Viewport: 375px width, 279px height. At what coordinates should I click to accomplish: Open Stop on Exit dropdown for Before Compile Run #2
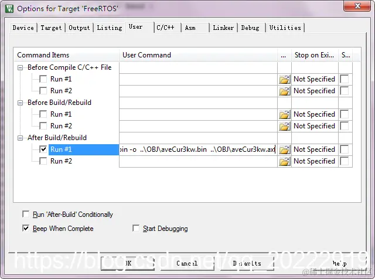314,91
